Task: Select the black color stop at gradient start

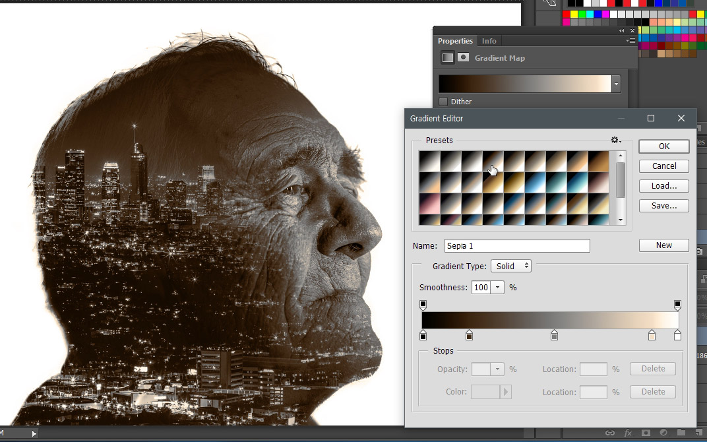Action: pos(423,335)
